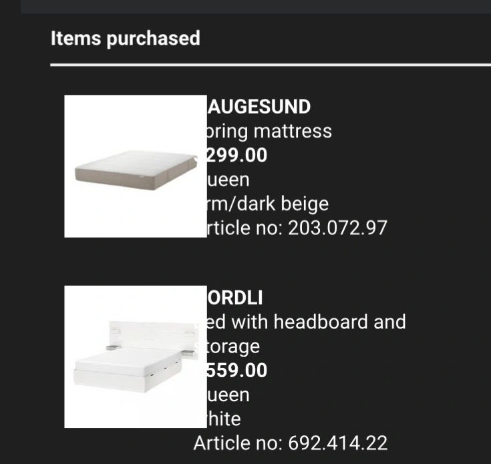Click the Items purchased heading
Screen dimensions: 491x464
tap(126, 38)
